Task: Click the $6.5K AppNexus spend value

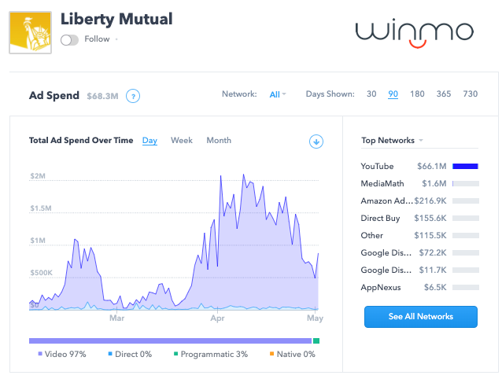Action: tap(435, 287)
